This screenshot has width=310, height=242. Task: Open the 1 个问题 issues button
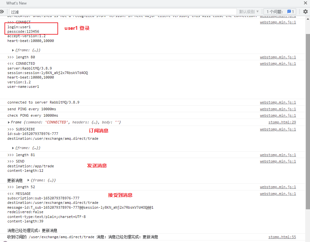tap(280, 12)
